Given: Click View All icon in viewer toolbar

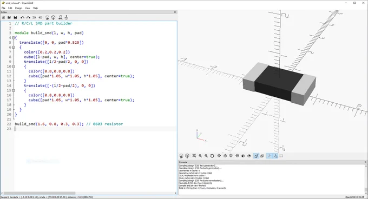Looking at the screenshot, I should tap(194, 156).
